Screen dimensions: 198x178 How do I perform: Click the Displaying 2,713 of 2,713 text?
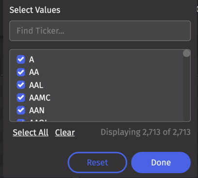pos(146,132)
